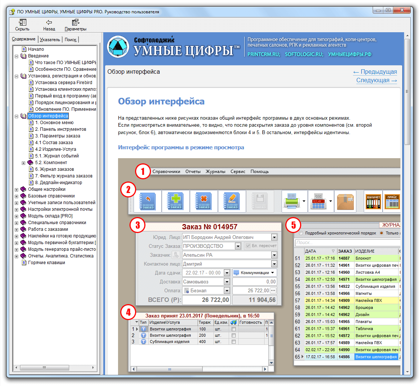Open topic 6. Журнал заказов
The image size is (420, 386).
(54, 169)
